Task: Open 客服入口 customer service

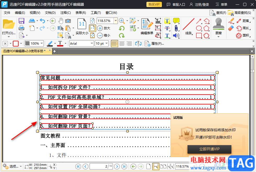Action: point(176,4)
